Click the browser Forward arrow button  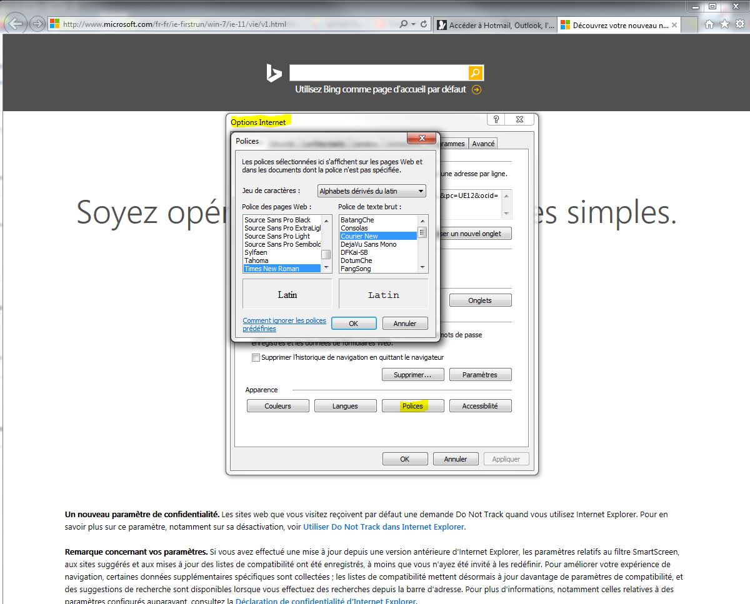[37, 24]
